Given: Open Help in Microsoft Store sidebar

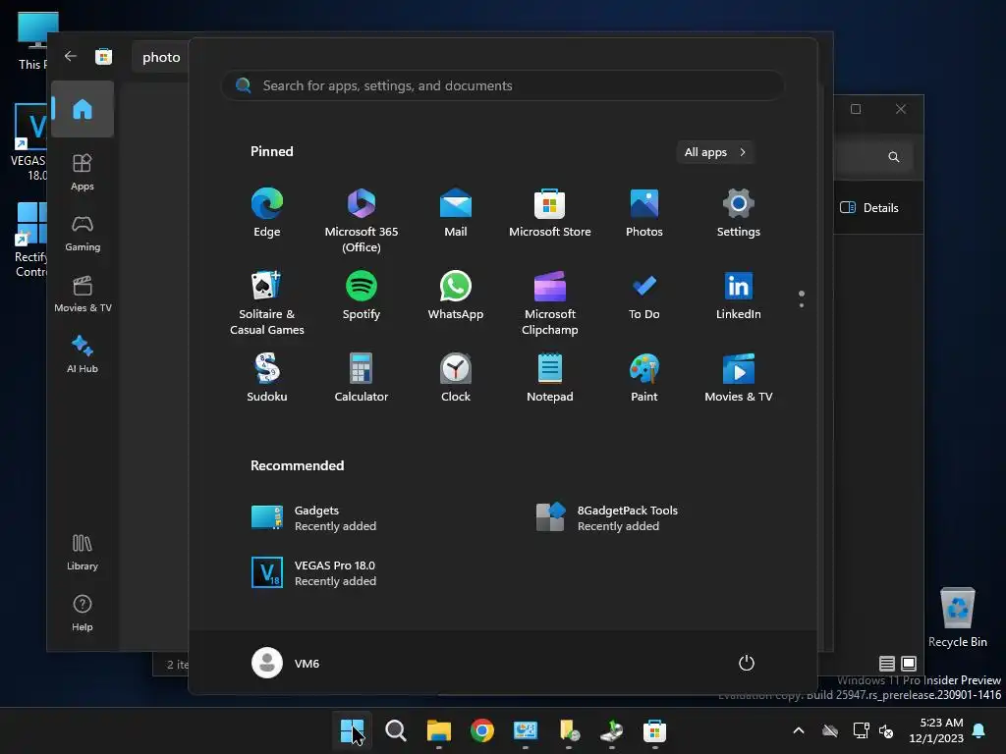Looking at the screenshot, I should 83,613.
